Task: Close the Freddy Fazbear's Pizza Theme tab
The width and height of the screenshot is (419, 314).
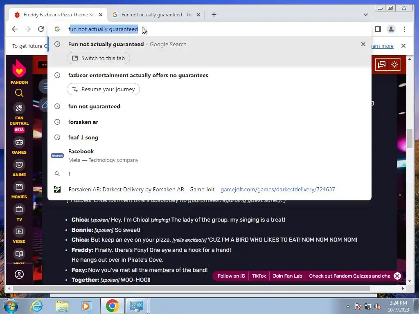Action: click(101, 15)
